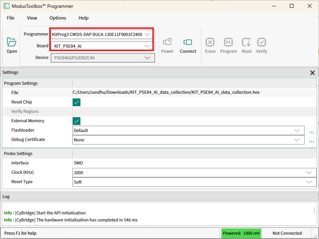Click the browse button next to Debug Certificate

click(x=312, y=141)
